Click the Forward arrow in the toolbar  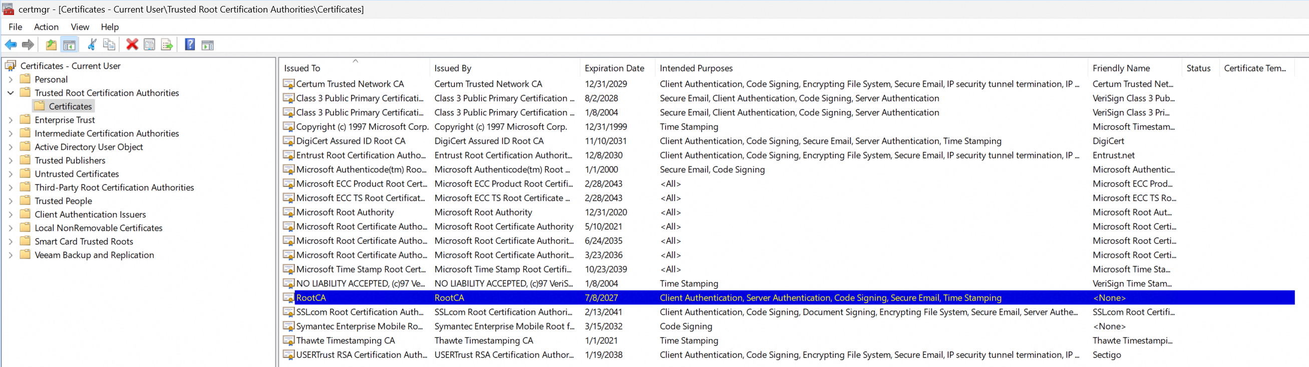(28, 44)
